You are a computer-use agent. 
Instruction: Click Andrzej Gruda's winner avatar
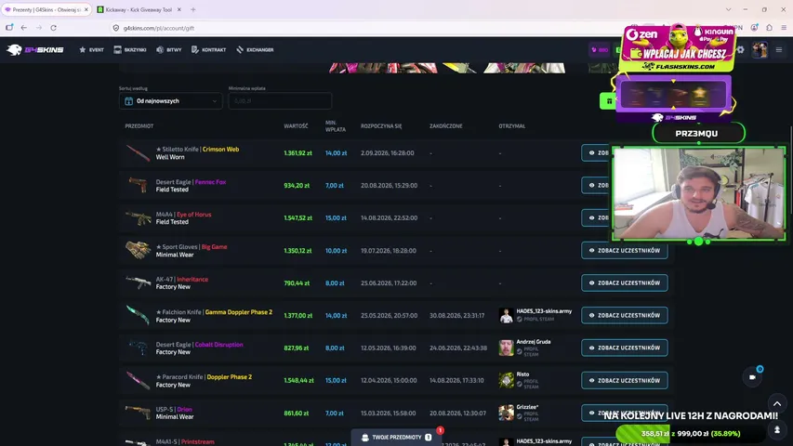(x=506, y=348)
